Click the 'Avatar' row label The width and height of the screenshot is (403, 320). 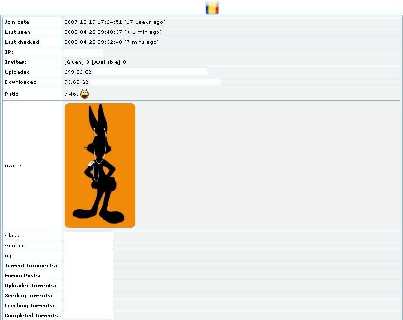[x=13, y=166]
